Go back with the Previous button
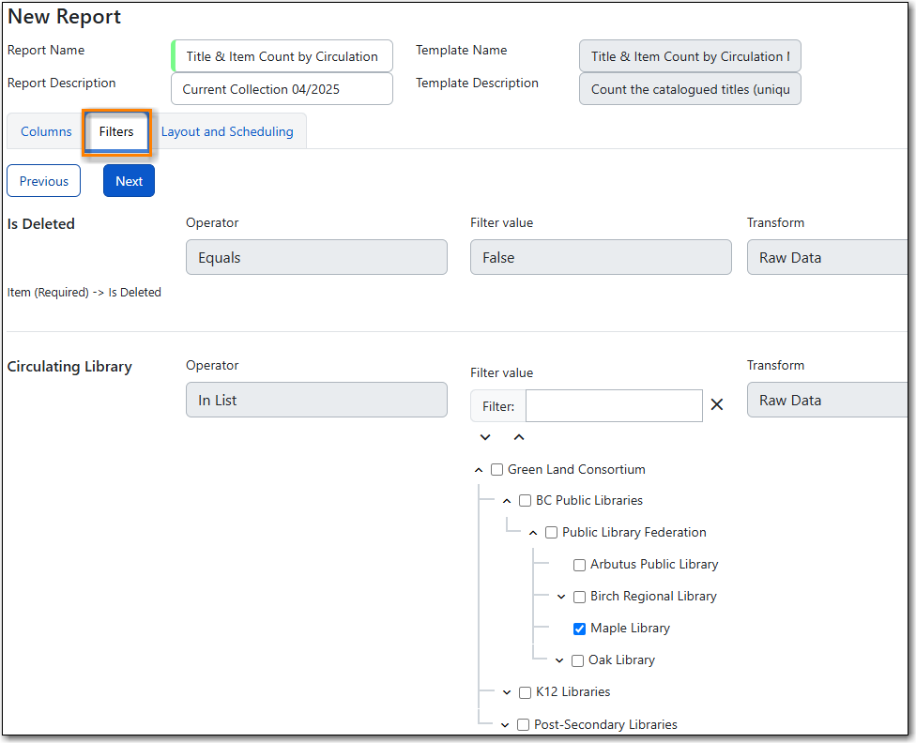 (x=44, y=181)
